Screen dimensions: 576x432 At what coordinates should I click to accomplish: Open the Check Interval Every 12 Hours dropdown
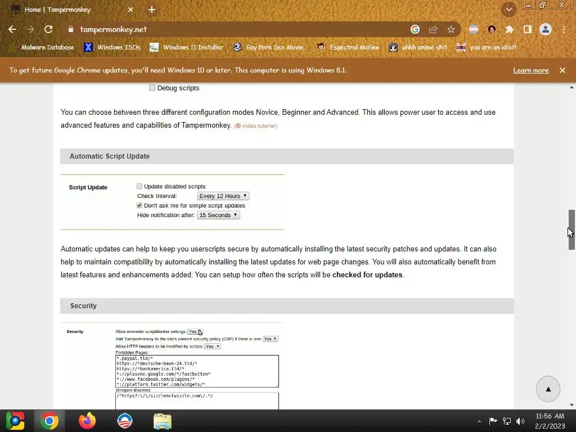tap(223, 196)
